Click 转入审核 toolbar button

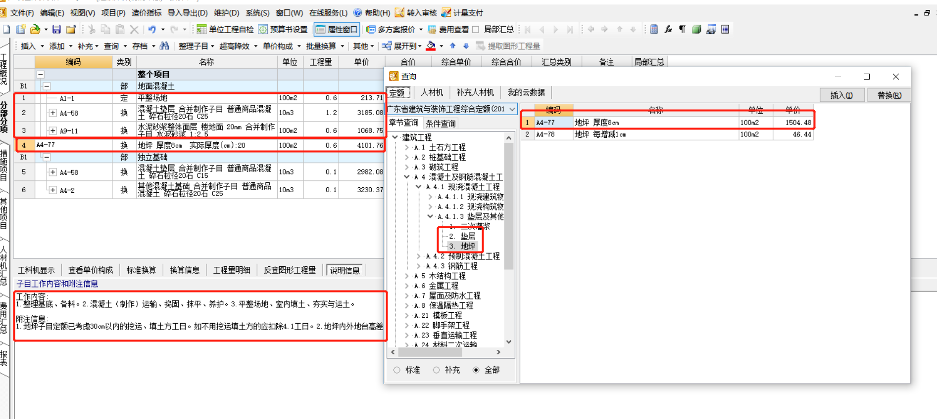pyautogui.click(x=416, y=13)
